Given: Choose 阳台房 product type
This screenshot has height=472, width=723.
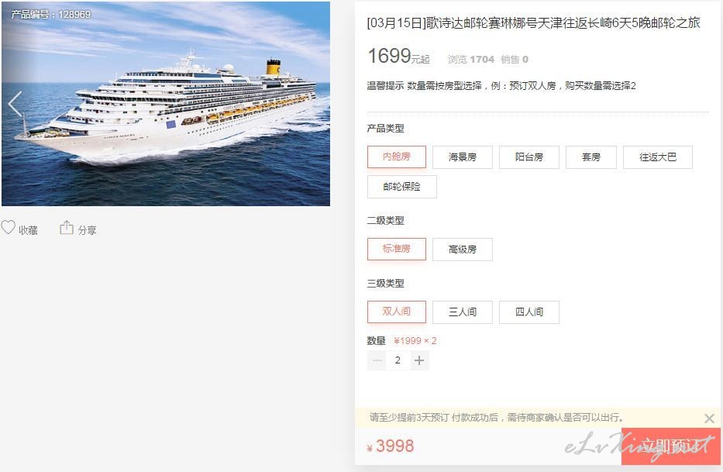Looking at the screenshot, I should click(528, 157).
